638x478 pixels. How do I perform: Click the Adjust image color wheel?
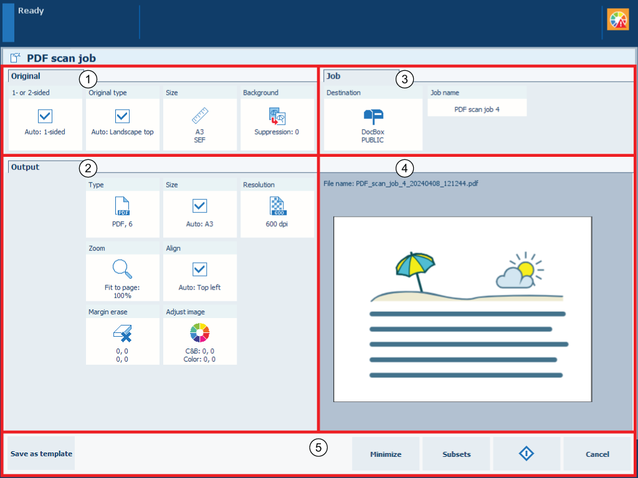click(x=199, y=333)
